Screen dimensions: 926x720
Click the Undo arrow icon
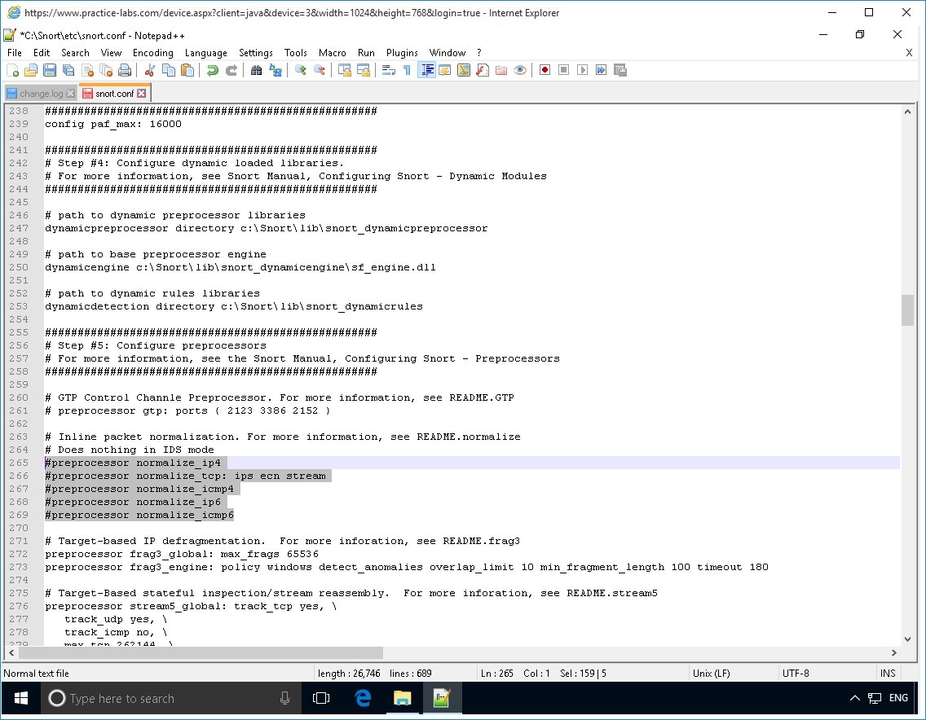point(212,71)
